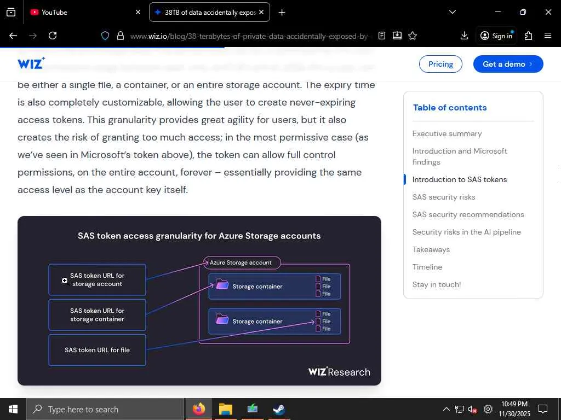Image resolution: width=561 pixels, height=420 pixels.
Task: Click the wiz.io URL address field
Action: [250, 36]
